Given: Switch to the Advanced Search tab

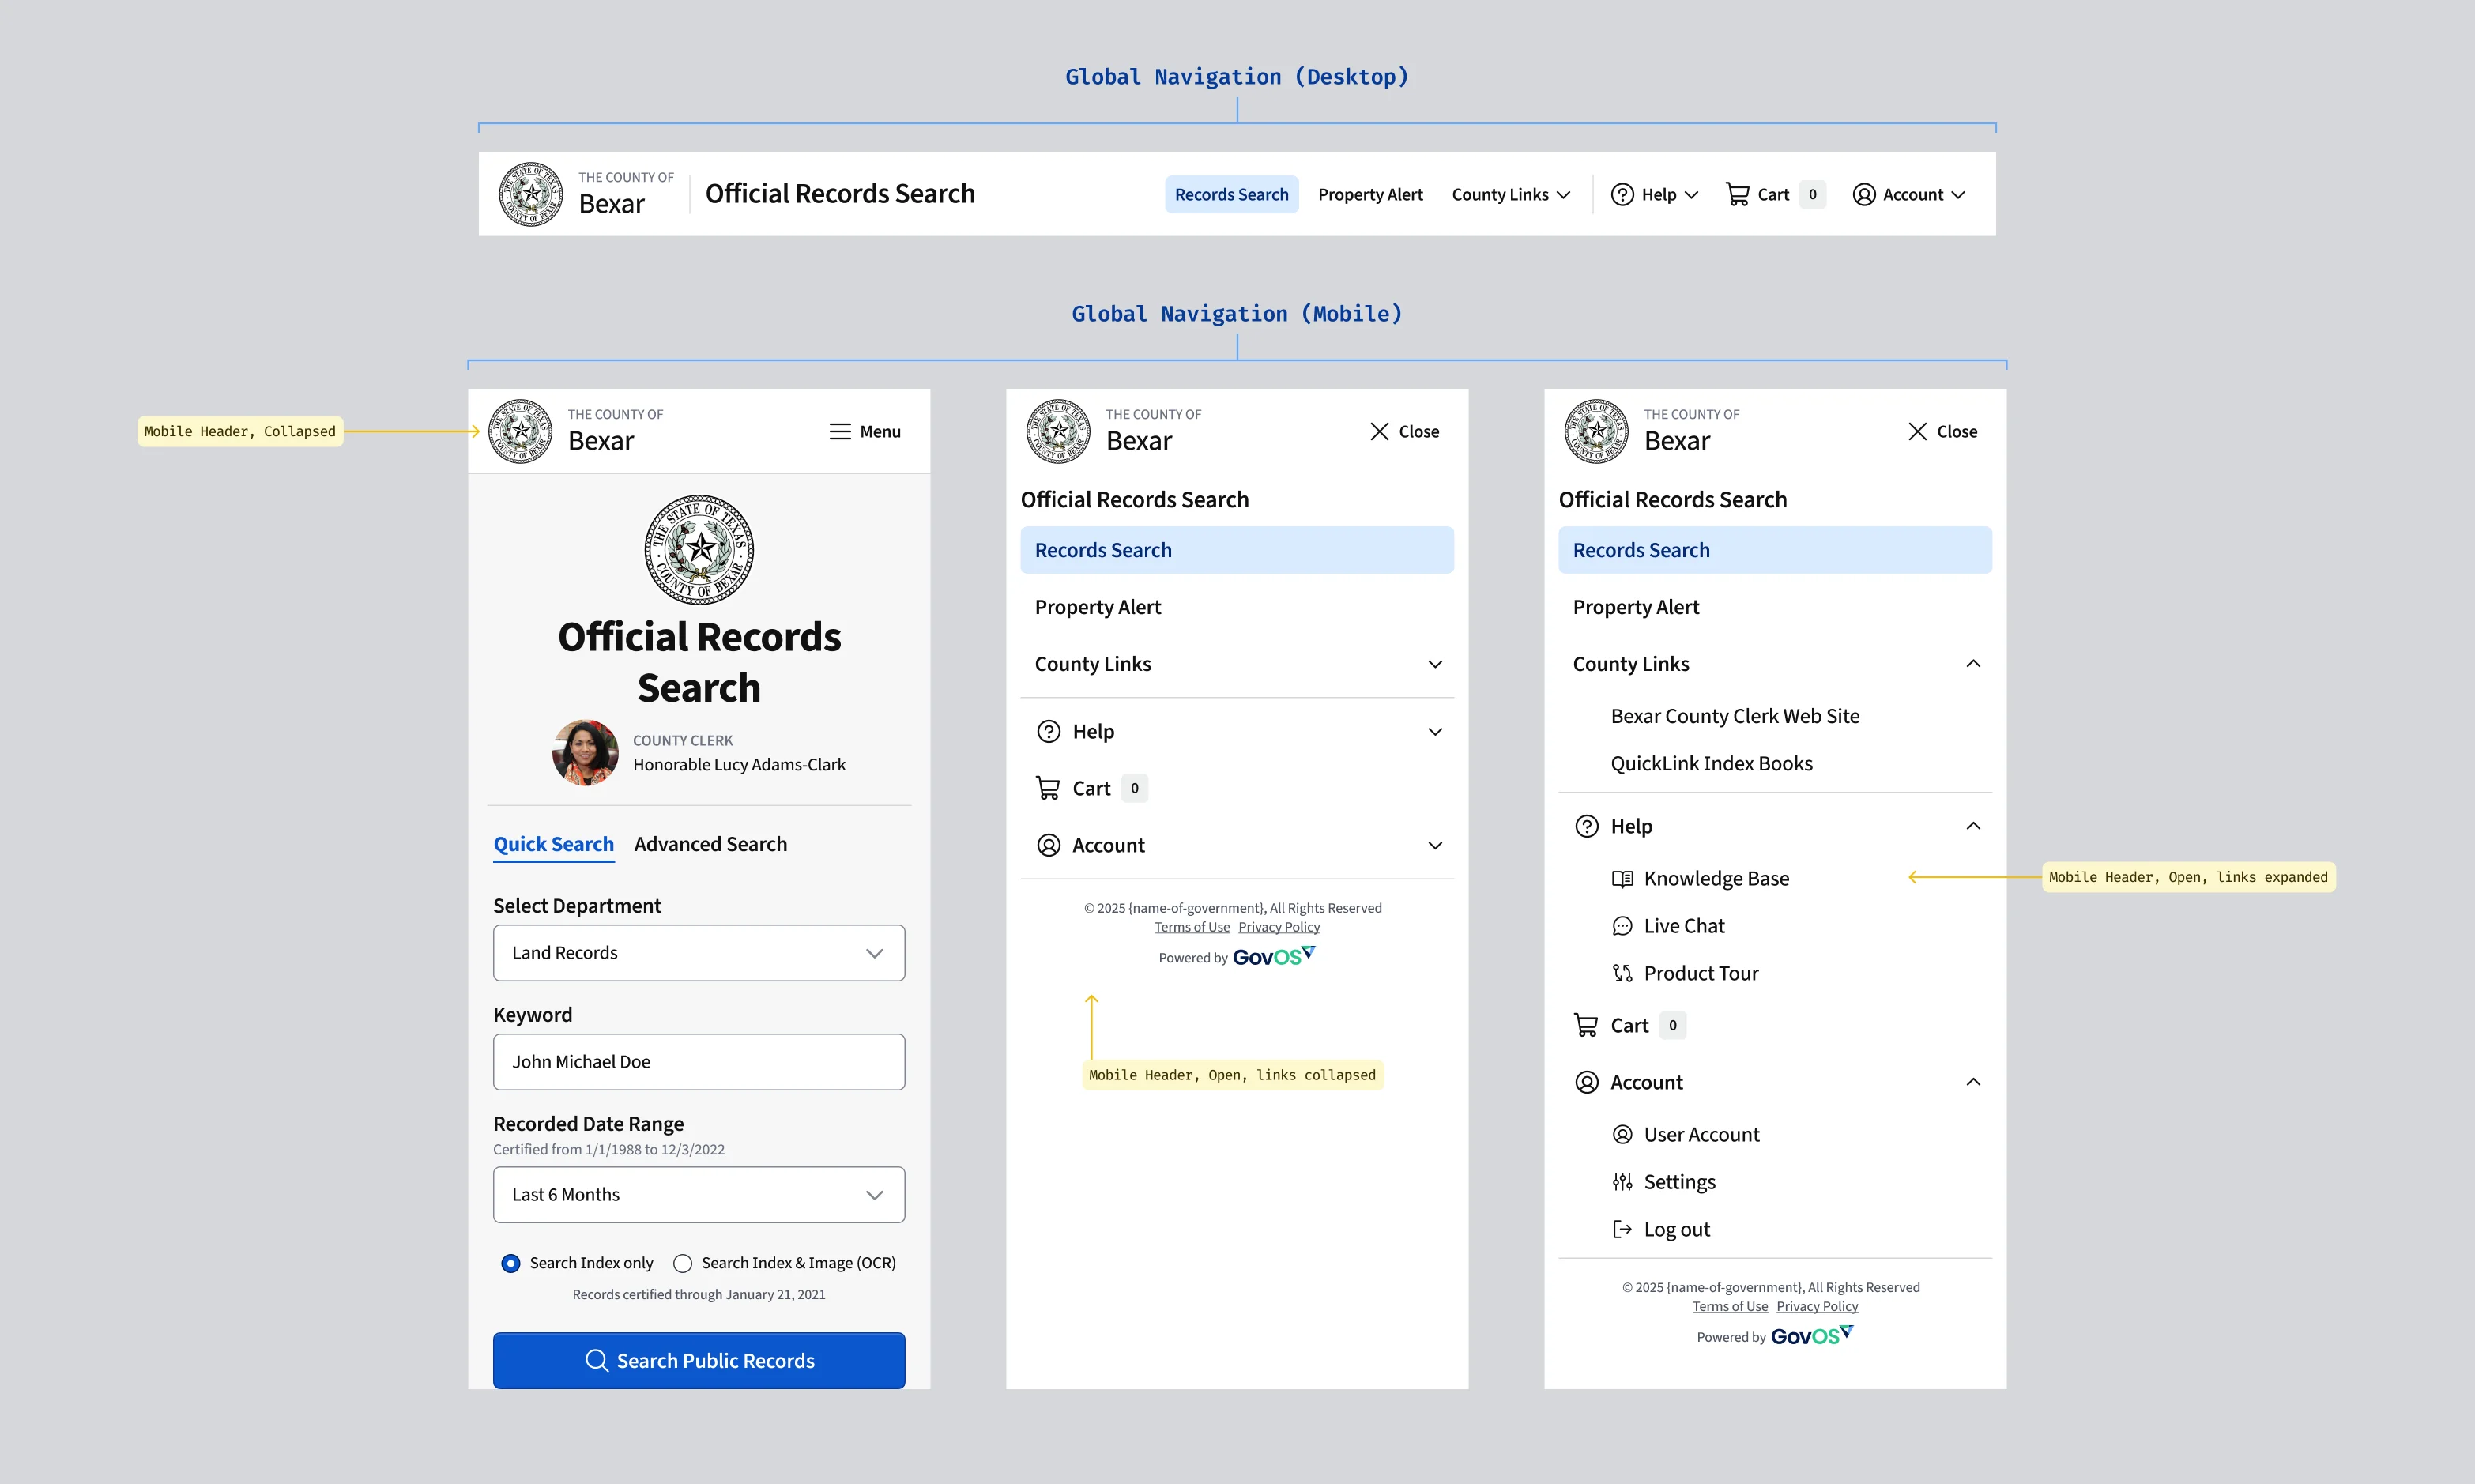Looking at the screenshot, I should [x=711, y=843].
